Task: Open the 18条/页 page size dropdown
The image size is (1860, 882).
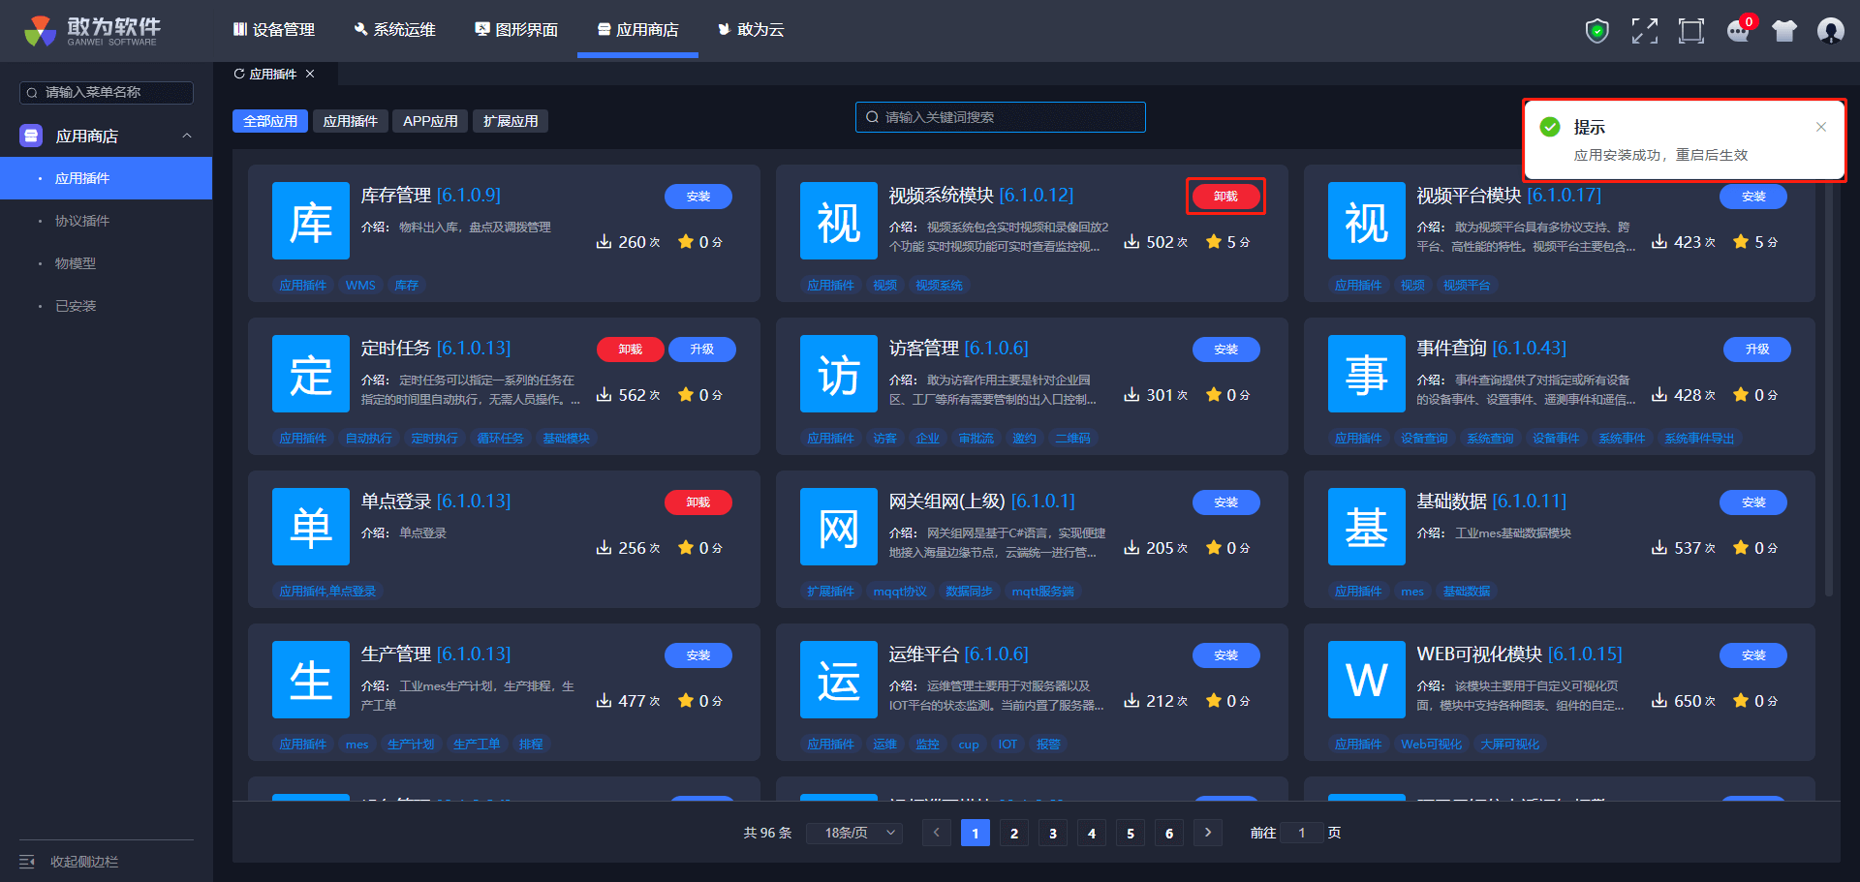Action: pyautogui.click(x=854, y=833)
